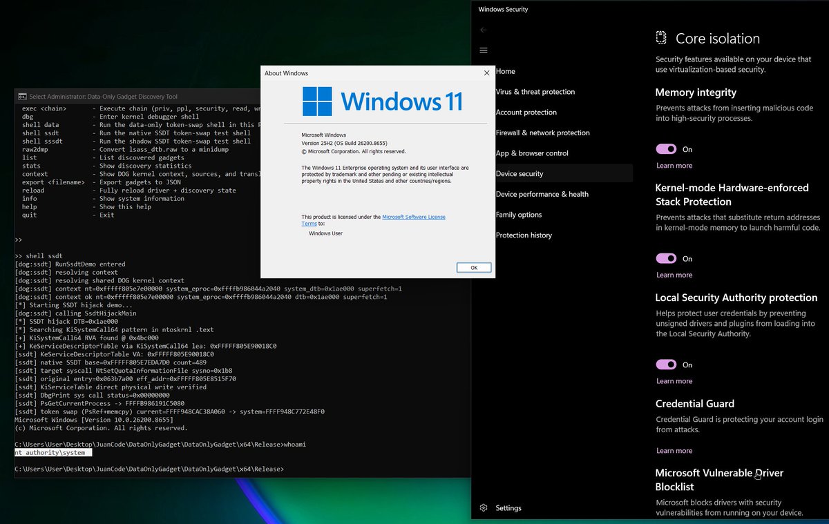
Task: Click 'Microsoft Windows [Version 10.0.26200.8655]' console line
Action: [93, 420]
